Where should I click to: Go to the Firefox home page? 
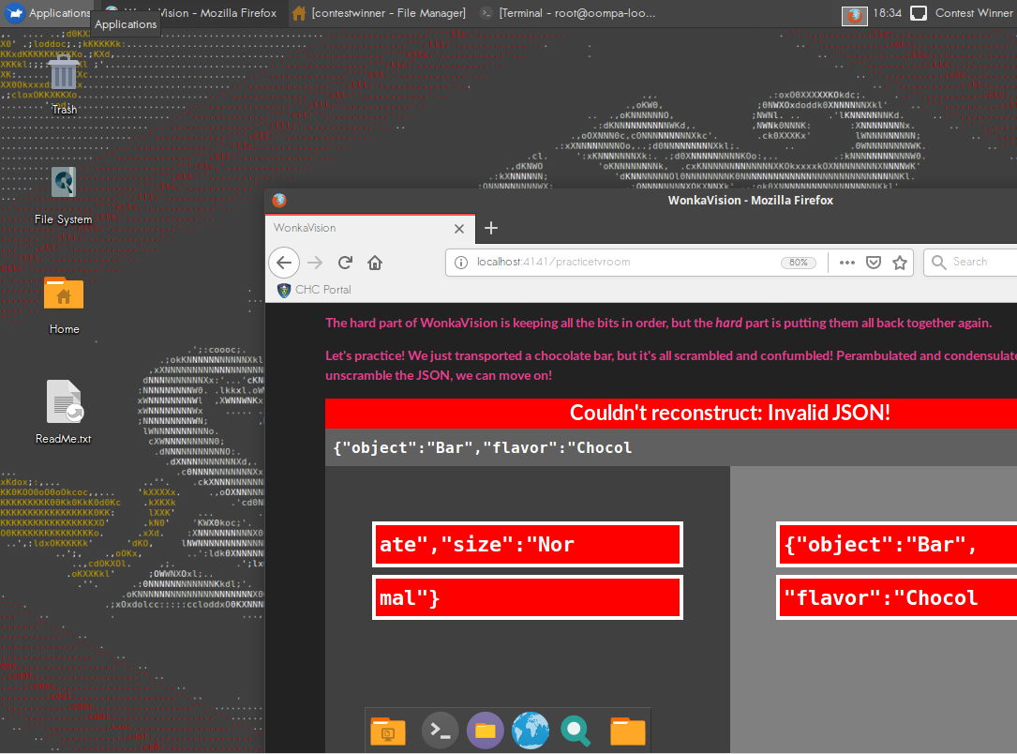coord(374,263)
